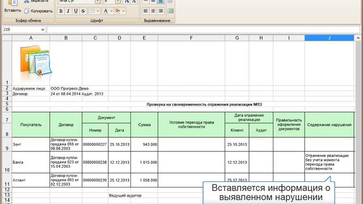Click the Вырезать cut button
Screen dimensions: 363x204
(x=36, y=1)
